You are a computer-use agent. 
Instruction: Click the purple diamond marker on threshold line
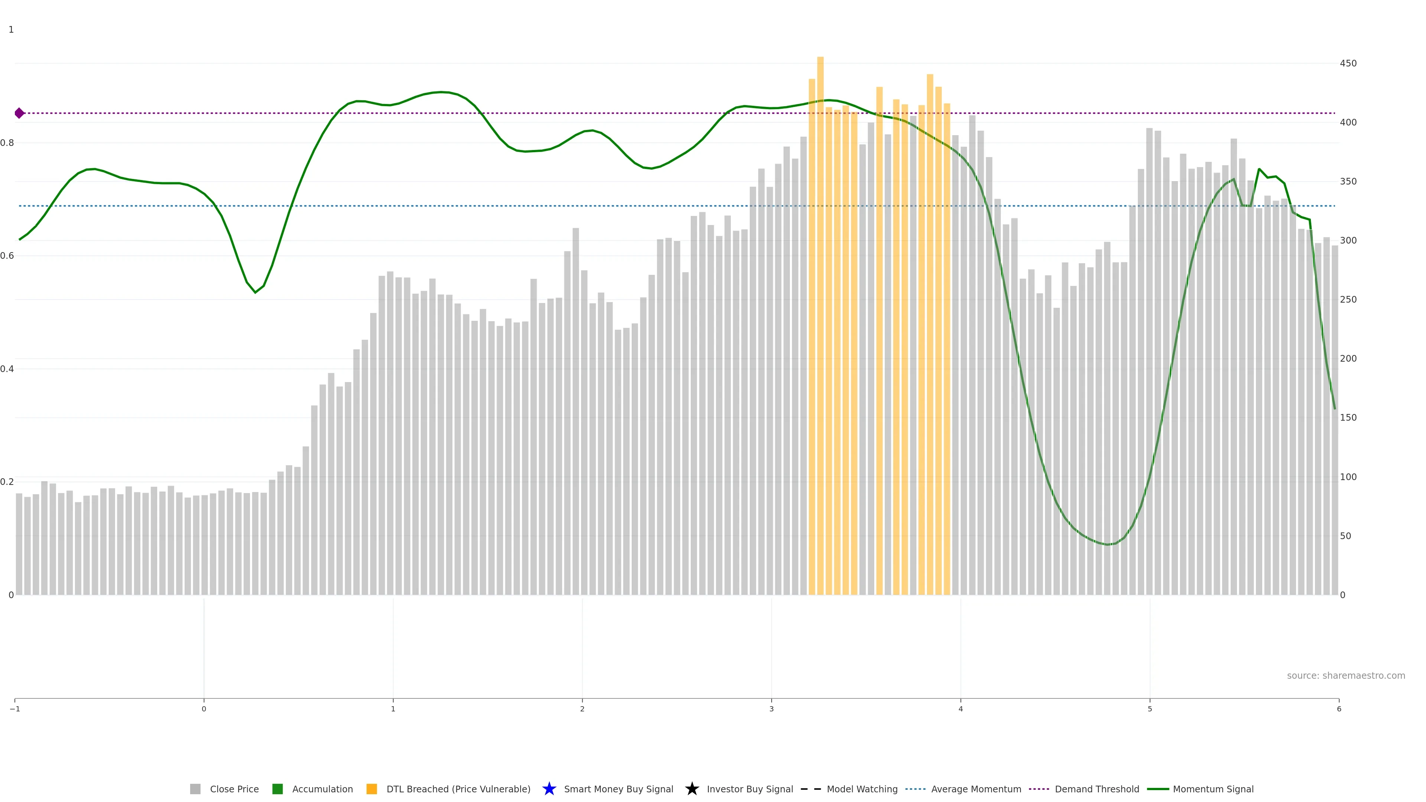(19, 113)
